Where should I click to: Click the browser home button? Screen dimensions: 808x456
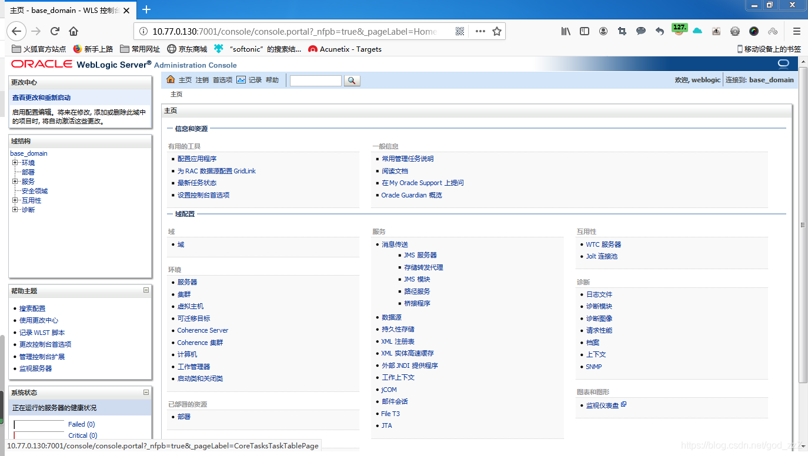(74, 31)
